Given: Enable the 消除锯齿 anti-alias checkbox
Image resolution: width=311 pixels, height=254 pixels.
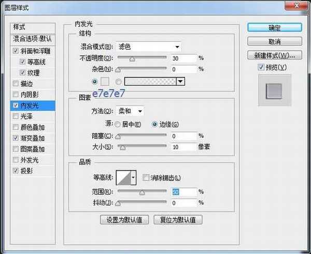Looking at the screenshot, I should click(146, 177).
